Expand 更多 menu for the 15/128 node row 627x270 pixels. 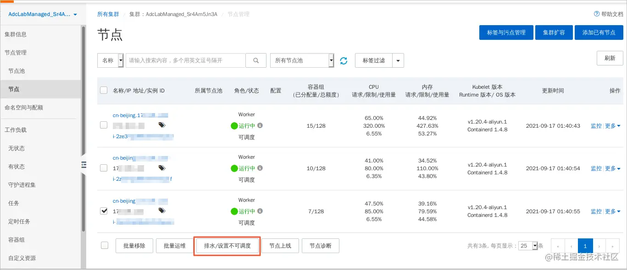point(613,126)
